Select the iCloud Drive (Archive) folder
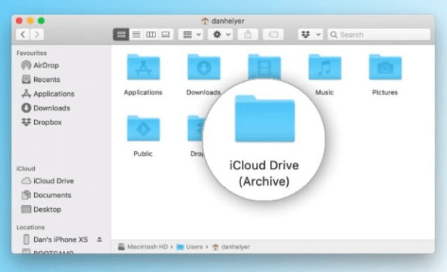 pyautogui.click(x=265, y=119)
